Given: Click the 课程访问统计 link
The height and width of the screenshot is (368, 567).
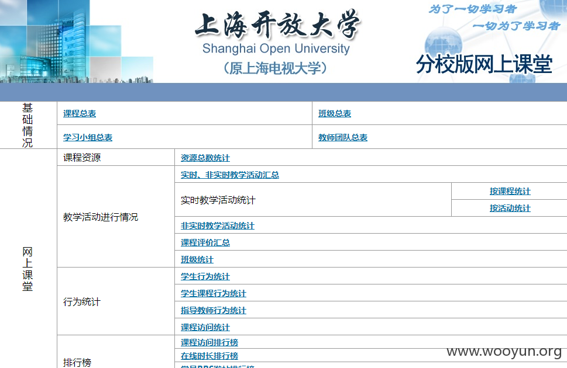Looking at the screenshot, I should coord(205,328).
